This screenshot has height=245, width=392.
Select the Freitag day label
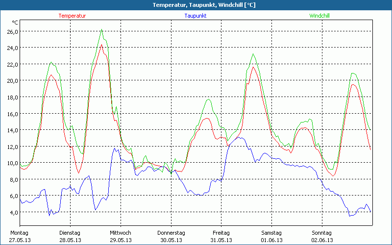click(x=221, y=233)
